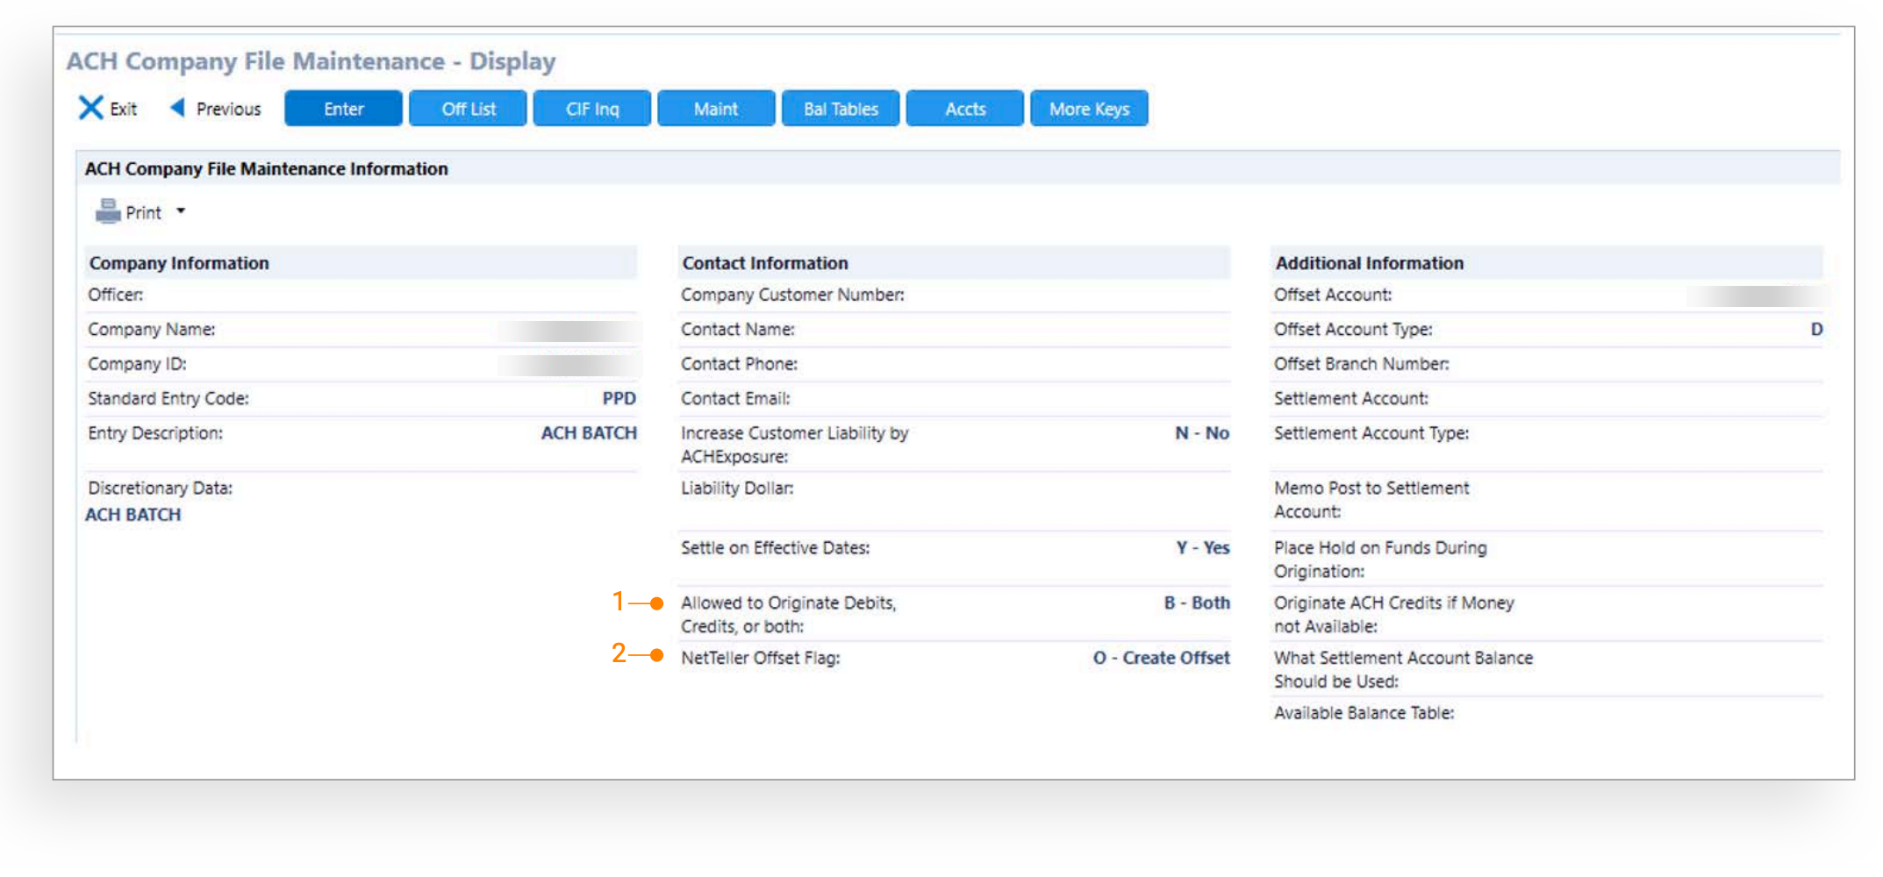The height and width of the screenshot is (877, 1883).
Task: Open CIF Inq inquiry
Action: pos(592,109)
